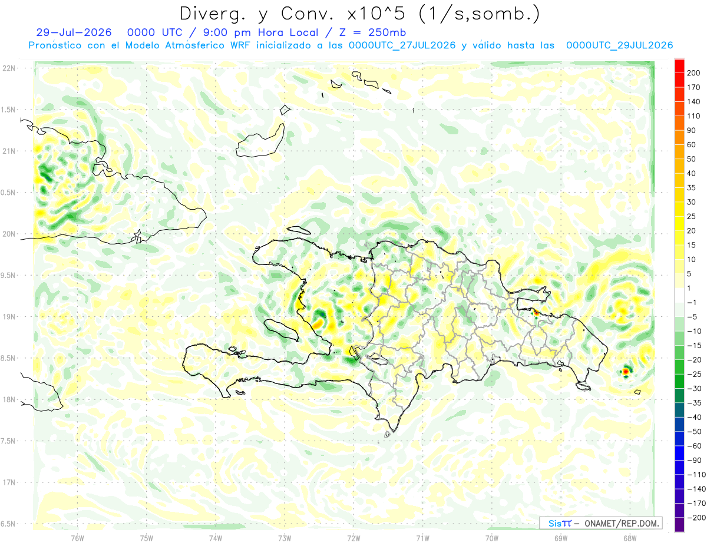This screenshot has height=546, width=707.
Task: Click the '71W' longitude label
Action: 422,538
